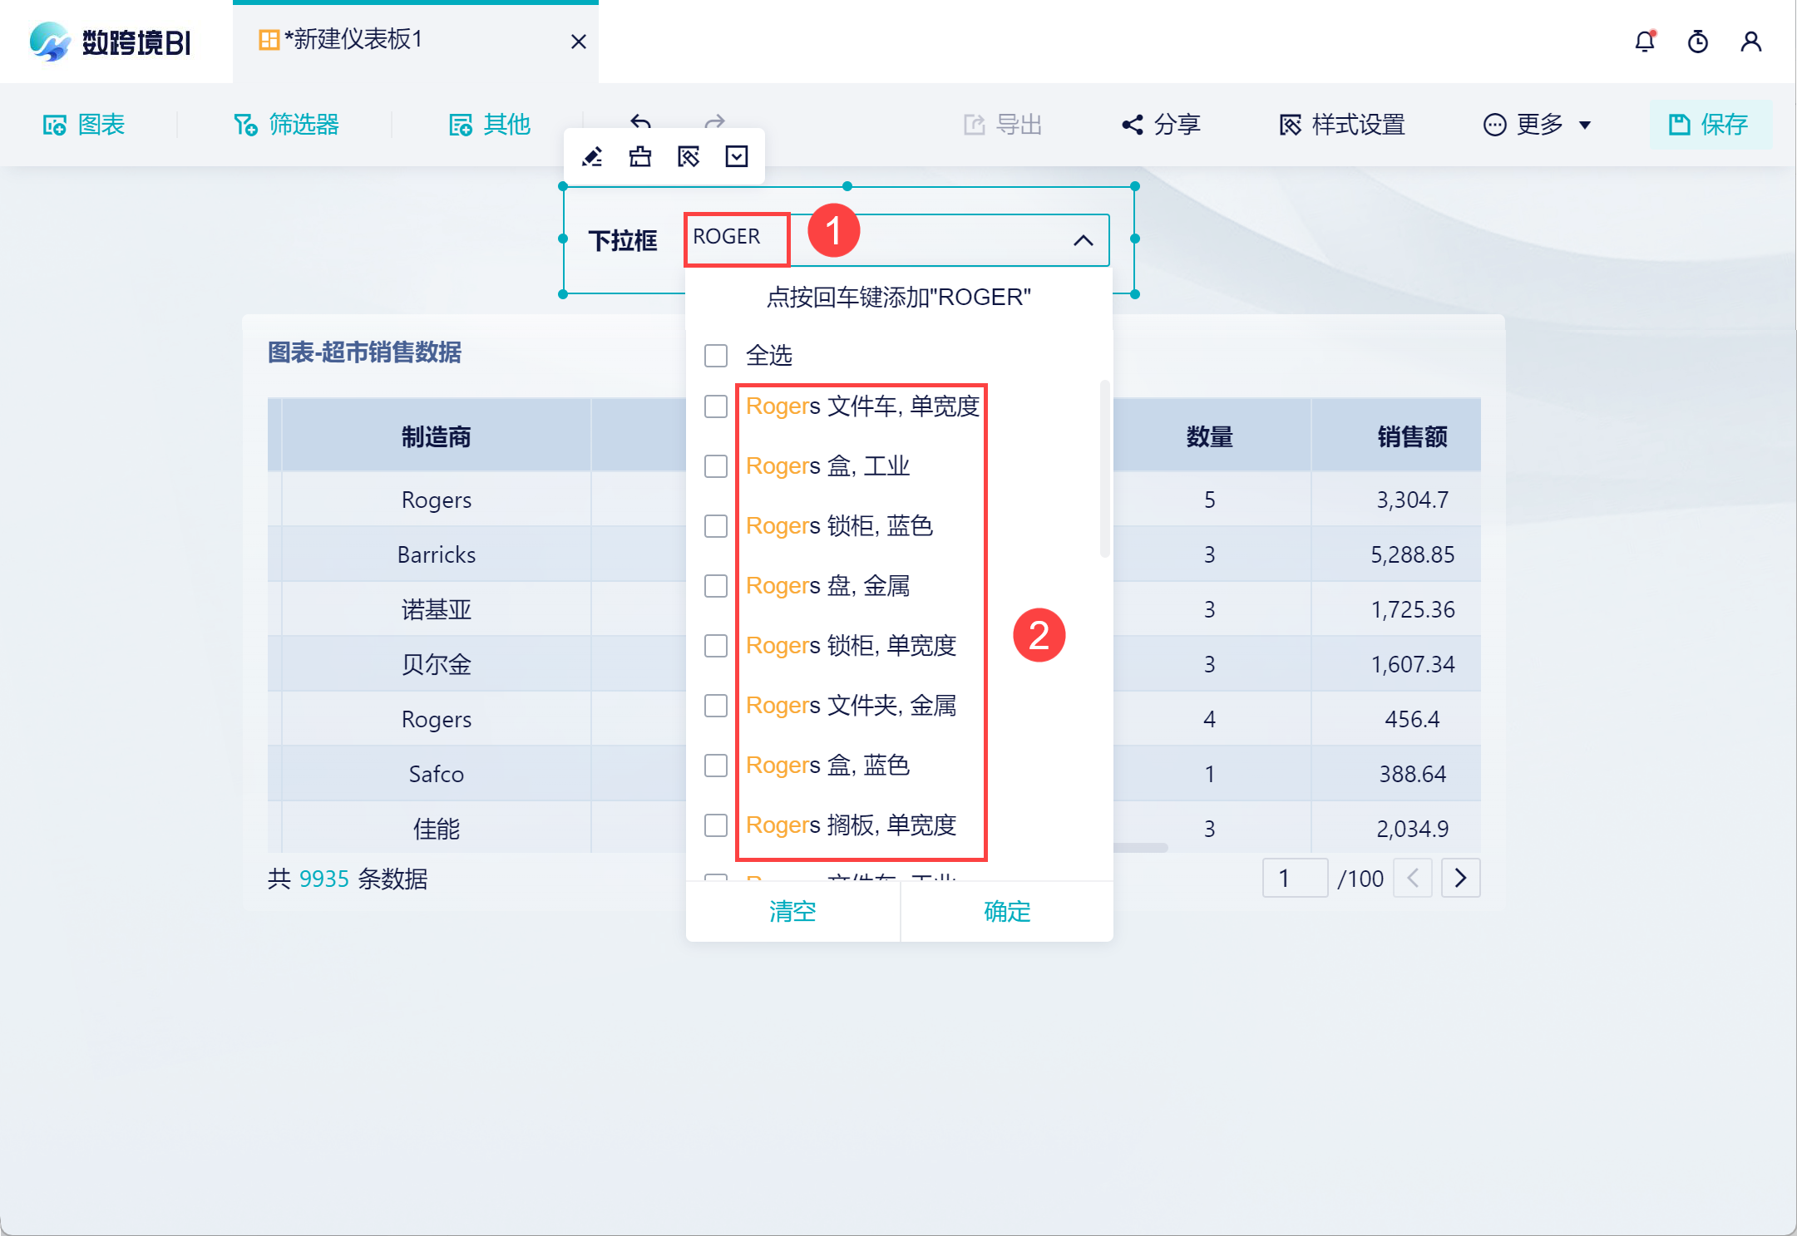The image size is (1797, 1236).
Task: Check Rogers 锁柜, 蓝色 option
Action: (715, 526)
